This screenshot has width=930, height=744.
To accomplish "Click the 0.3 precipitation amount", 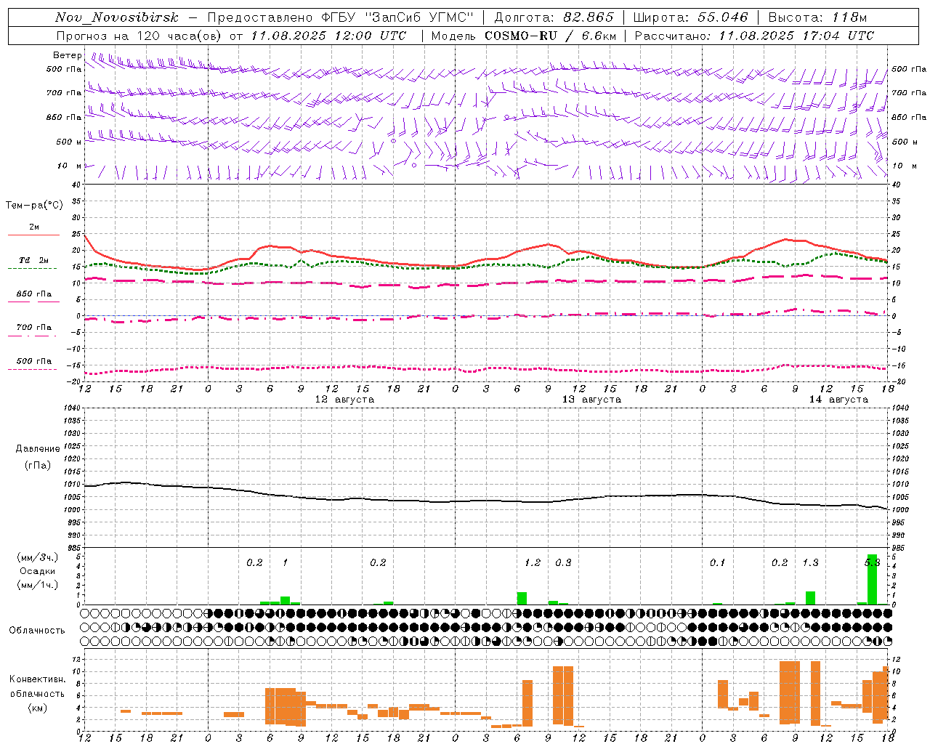I will pyautogui.click(x=563, y=563).
